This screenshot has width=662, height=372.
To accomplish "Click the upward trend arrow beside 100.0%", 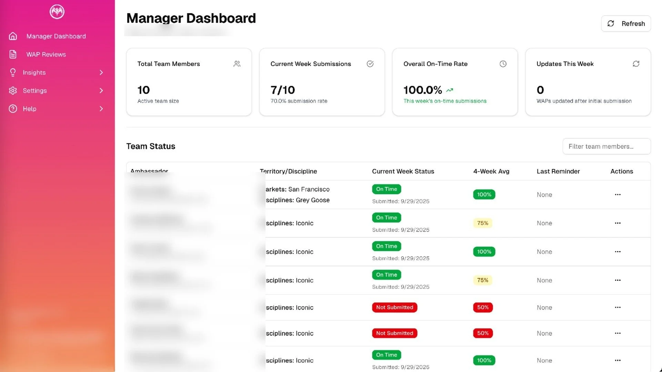I will (450, 90).
